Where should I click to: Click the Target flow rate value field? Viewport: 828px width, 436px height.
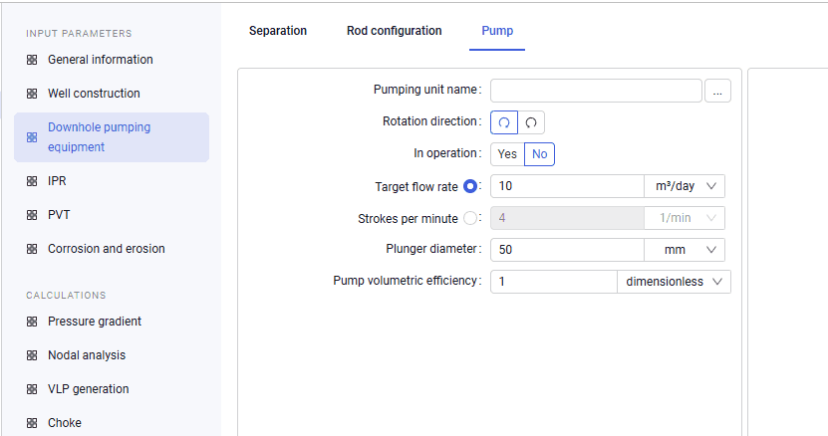click(567, 186)
